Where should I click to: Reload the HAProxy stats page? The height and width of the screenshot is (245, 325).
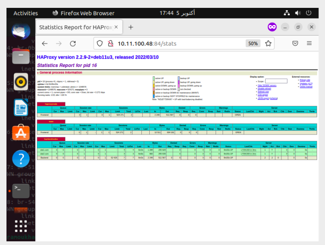coord(73,43)
